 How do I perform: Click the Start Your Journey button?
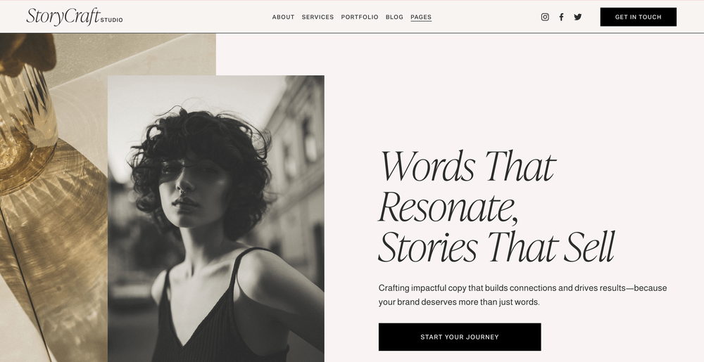[x=460, y=337]
